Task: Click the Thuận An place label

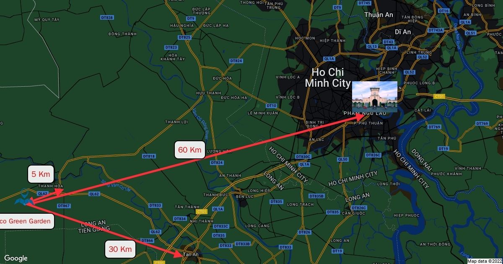Action: click(379, 15)
